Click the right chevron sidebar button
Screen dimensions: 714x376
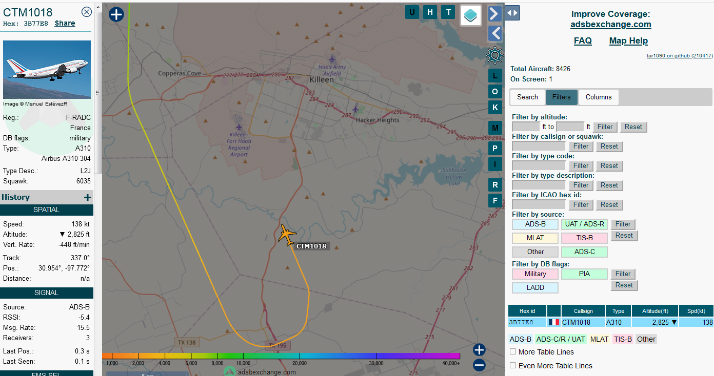(494, 13)
